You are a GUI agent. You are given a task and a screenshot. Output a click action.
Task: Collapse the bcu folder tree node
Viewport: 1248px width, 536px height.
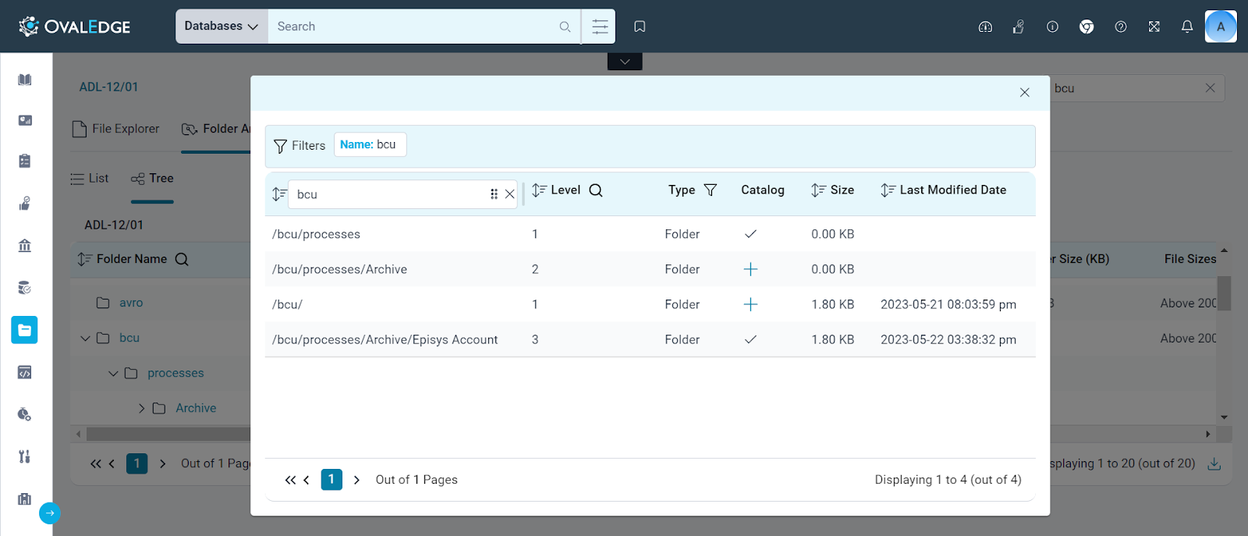85,339
